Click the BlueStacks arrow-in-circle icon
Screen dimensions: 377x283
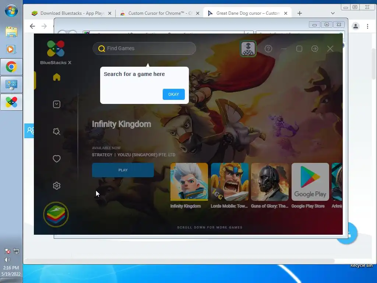315,49
